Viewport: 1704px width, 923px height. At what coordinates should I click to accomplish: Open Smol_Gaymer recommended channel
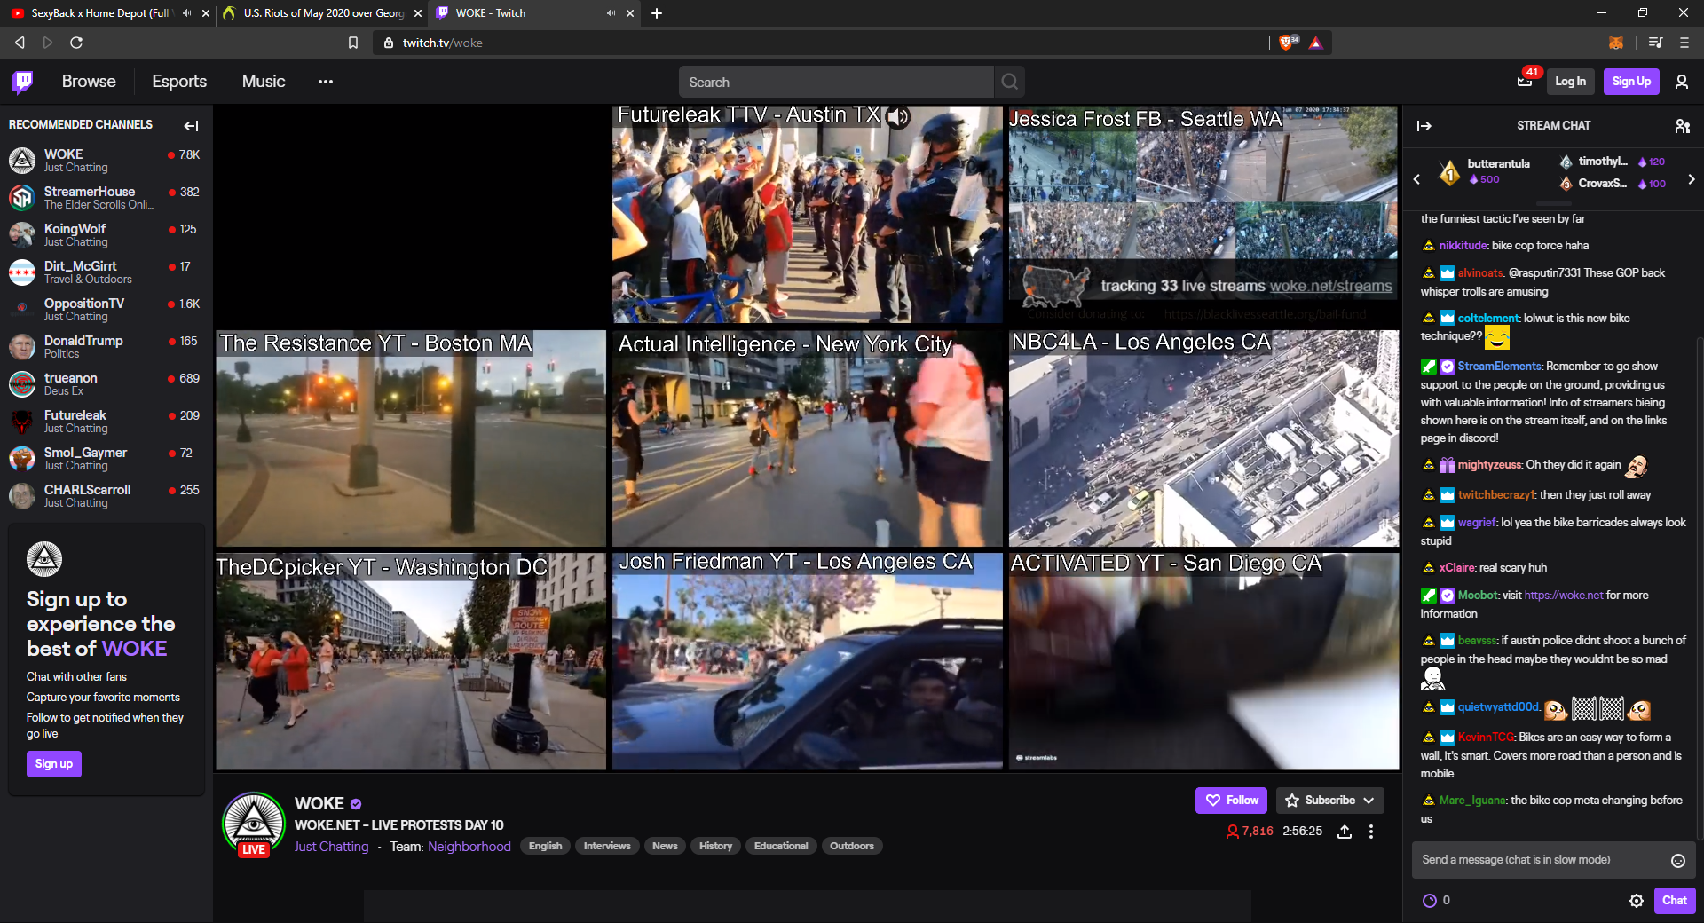point(105,459)
